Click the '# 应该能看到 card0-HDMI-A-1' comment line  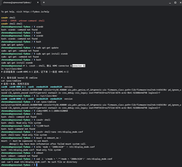click(35, 72)
